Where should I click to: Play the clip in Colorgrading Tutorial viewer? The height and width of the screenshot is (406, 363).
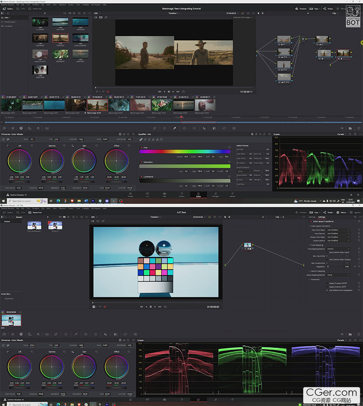tap(173, 92)
